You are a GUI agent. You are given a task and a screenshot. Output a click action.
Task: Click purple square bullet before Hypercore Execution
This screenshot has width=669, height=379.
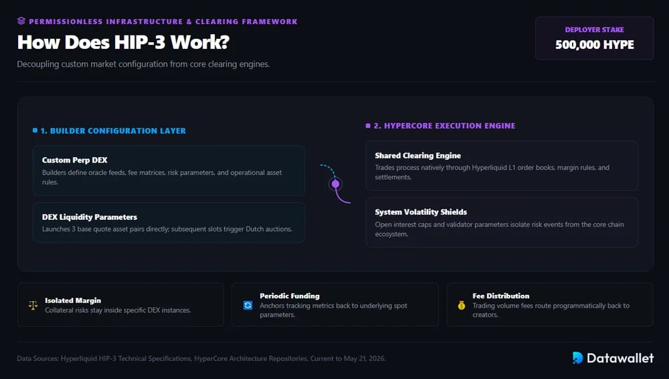pos(368,126)
